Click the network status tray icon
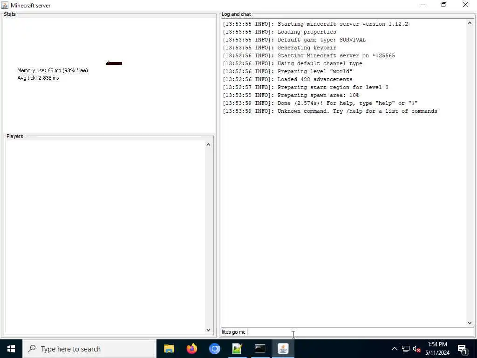Screen dimensions: 477x358 [x=406, y=349]
